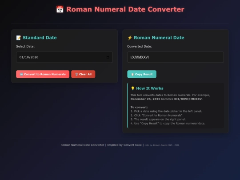Click step 3 result appears instruction
This screenshot has width=240, height=180.
click(x=158, y=119)
